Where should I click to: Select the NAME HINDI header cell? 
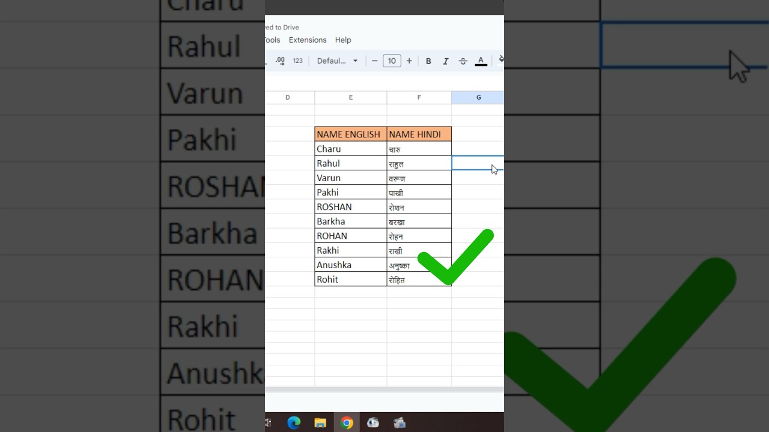click(419, 134)
